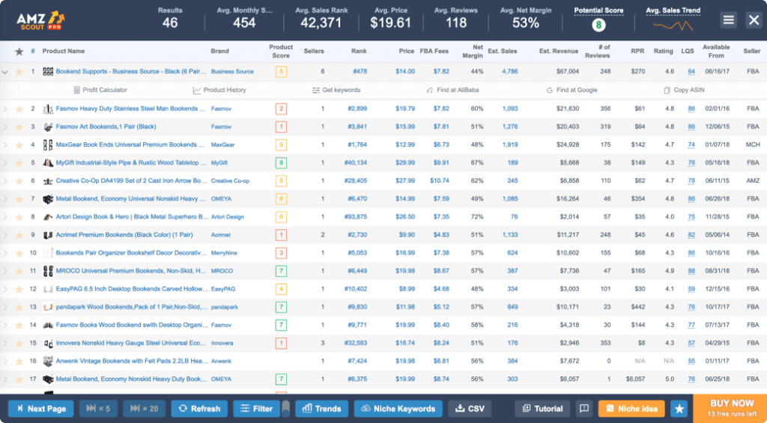
Task: Click the Avg. Sales Trend sparkline
Action: pyautogui.click(x=673, y=25)
